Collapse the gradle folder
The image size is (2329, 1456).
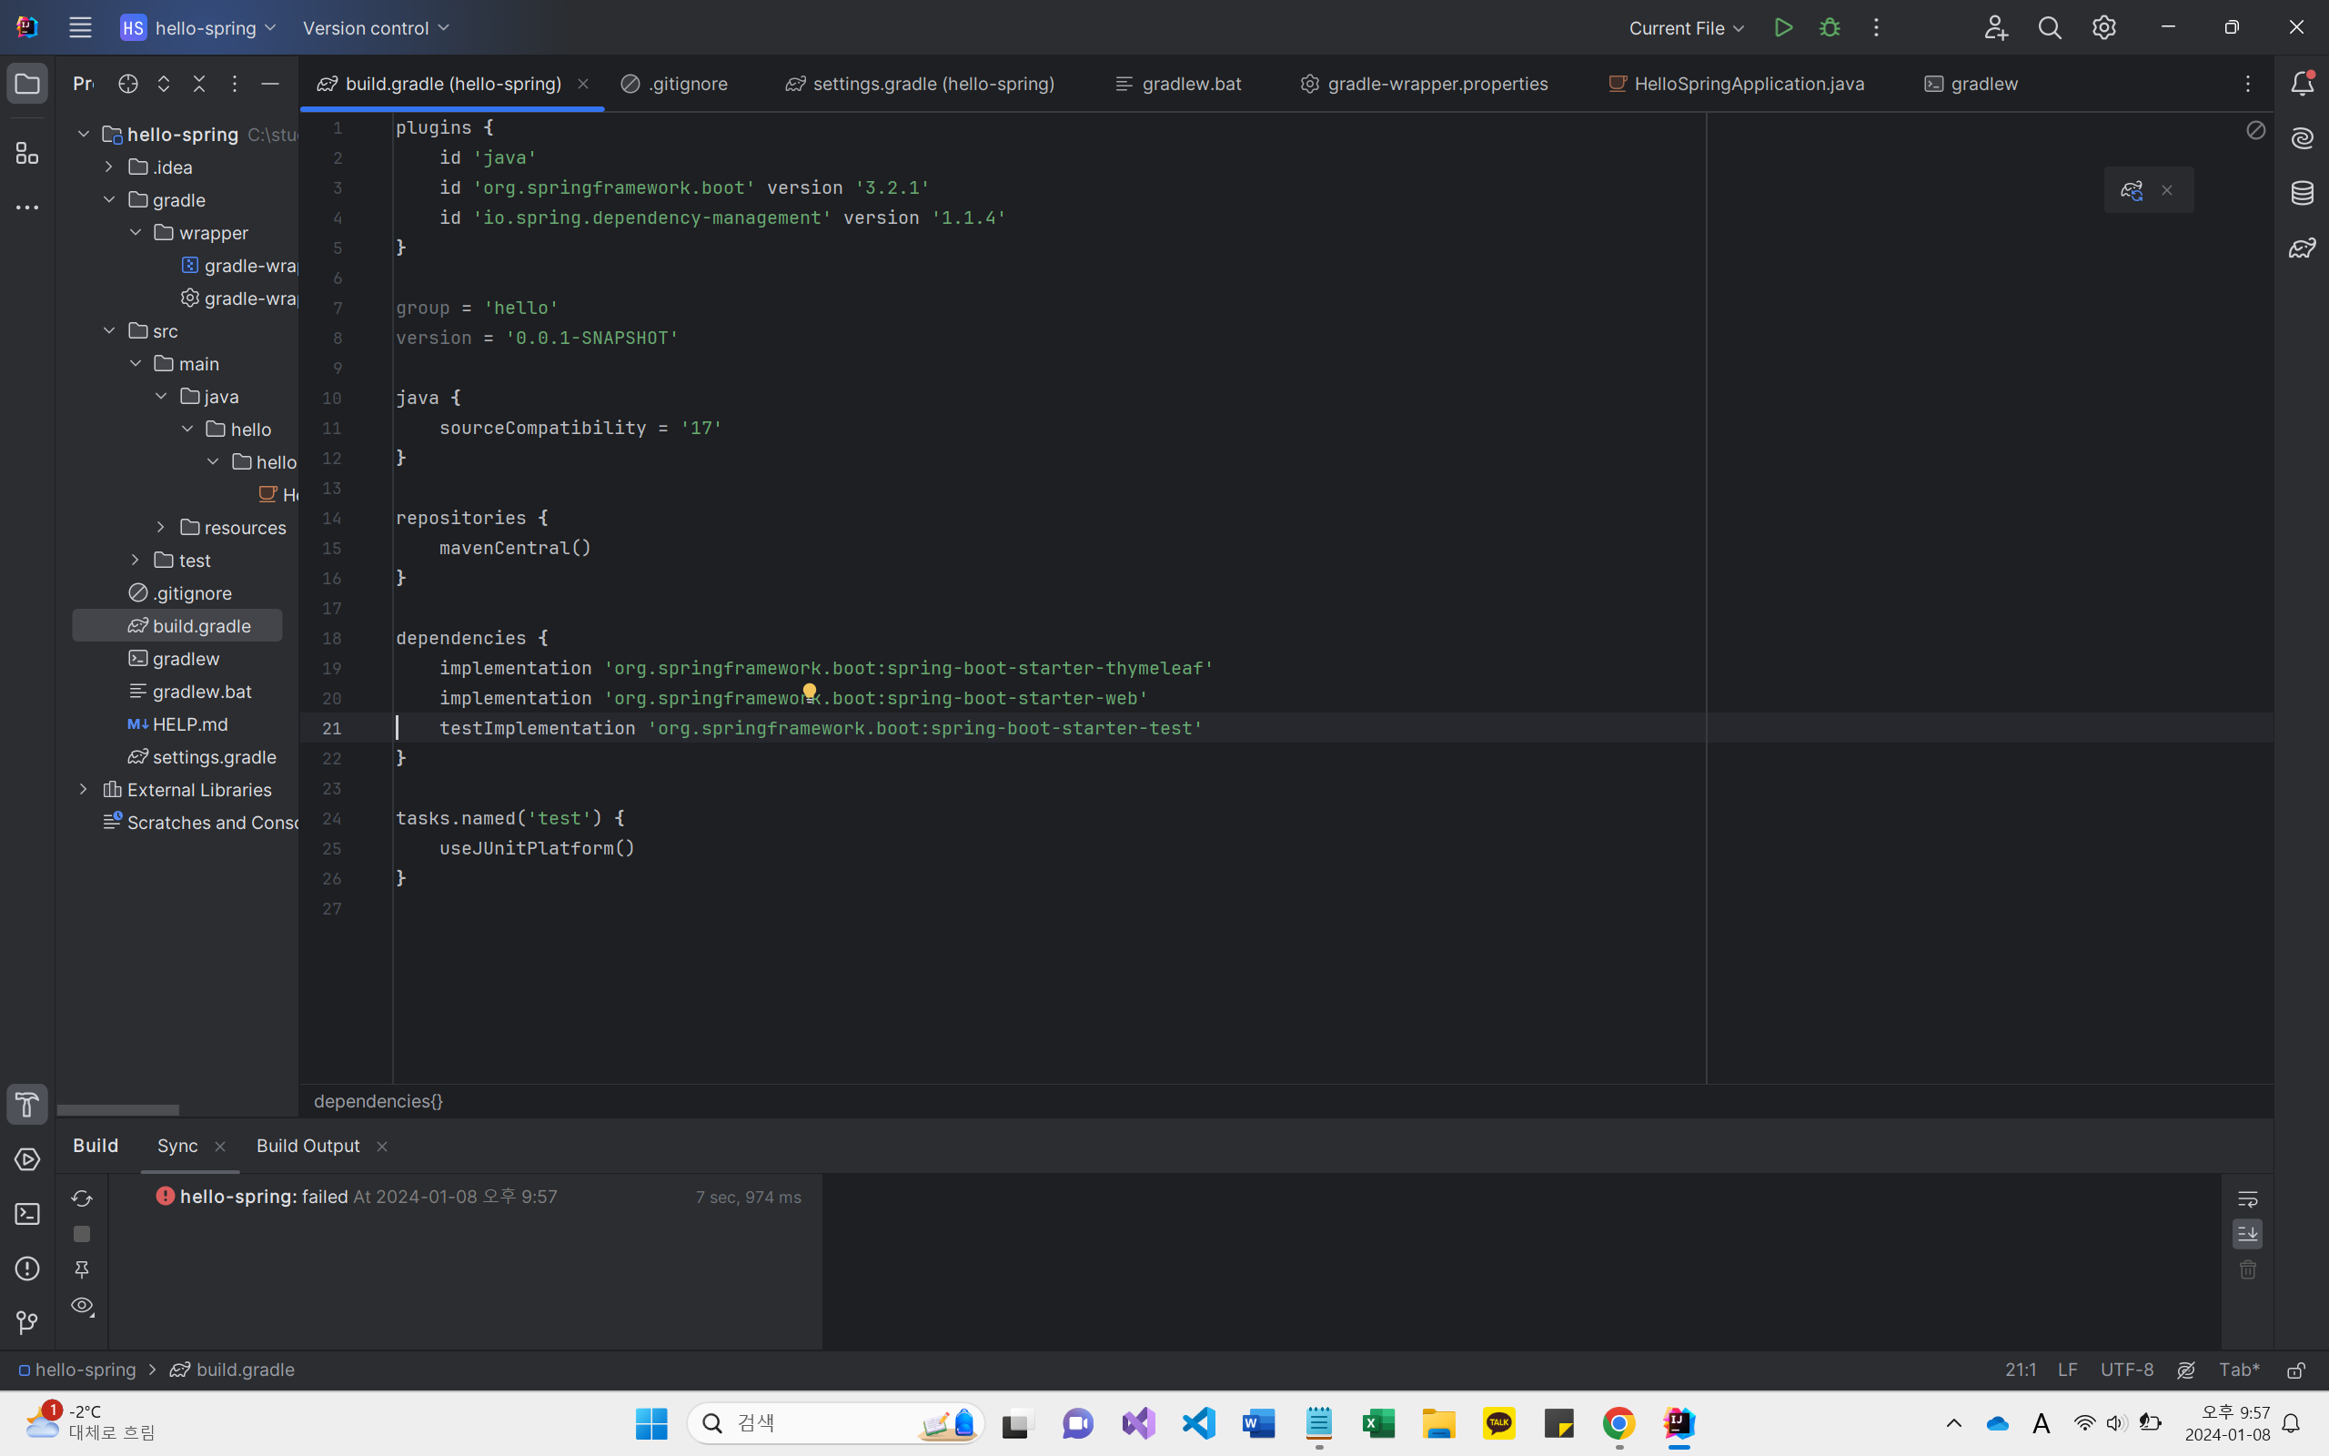[x=109, y=199]
